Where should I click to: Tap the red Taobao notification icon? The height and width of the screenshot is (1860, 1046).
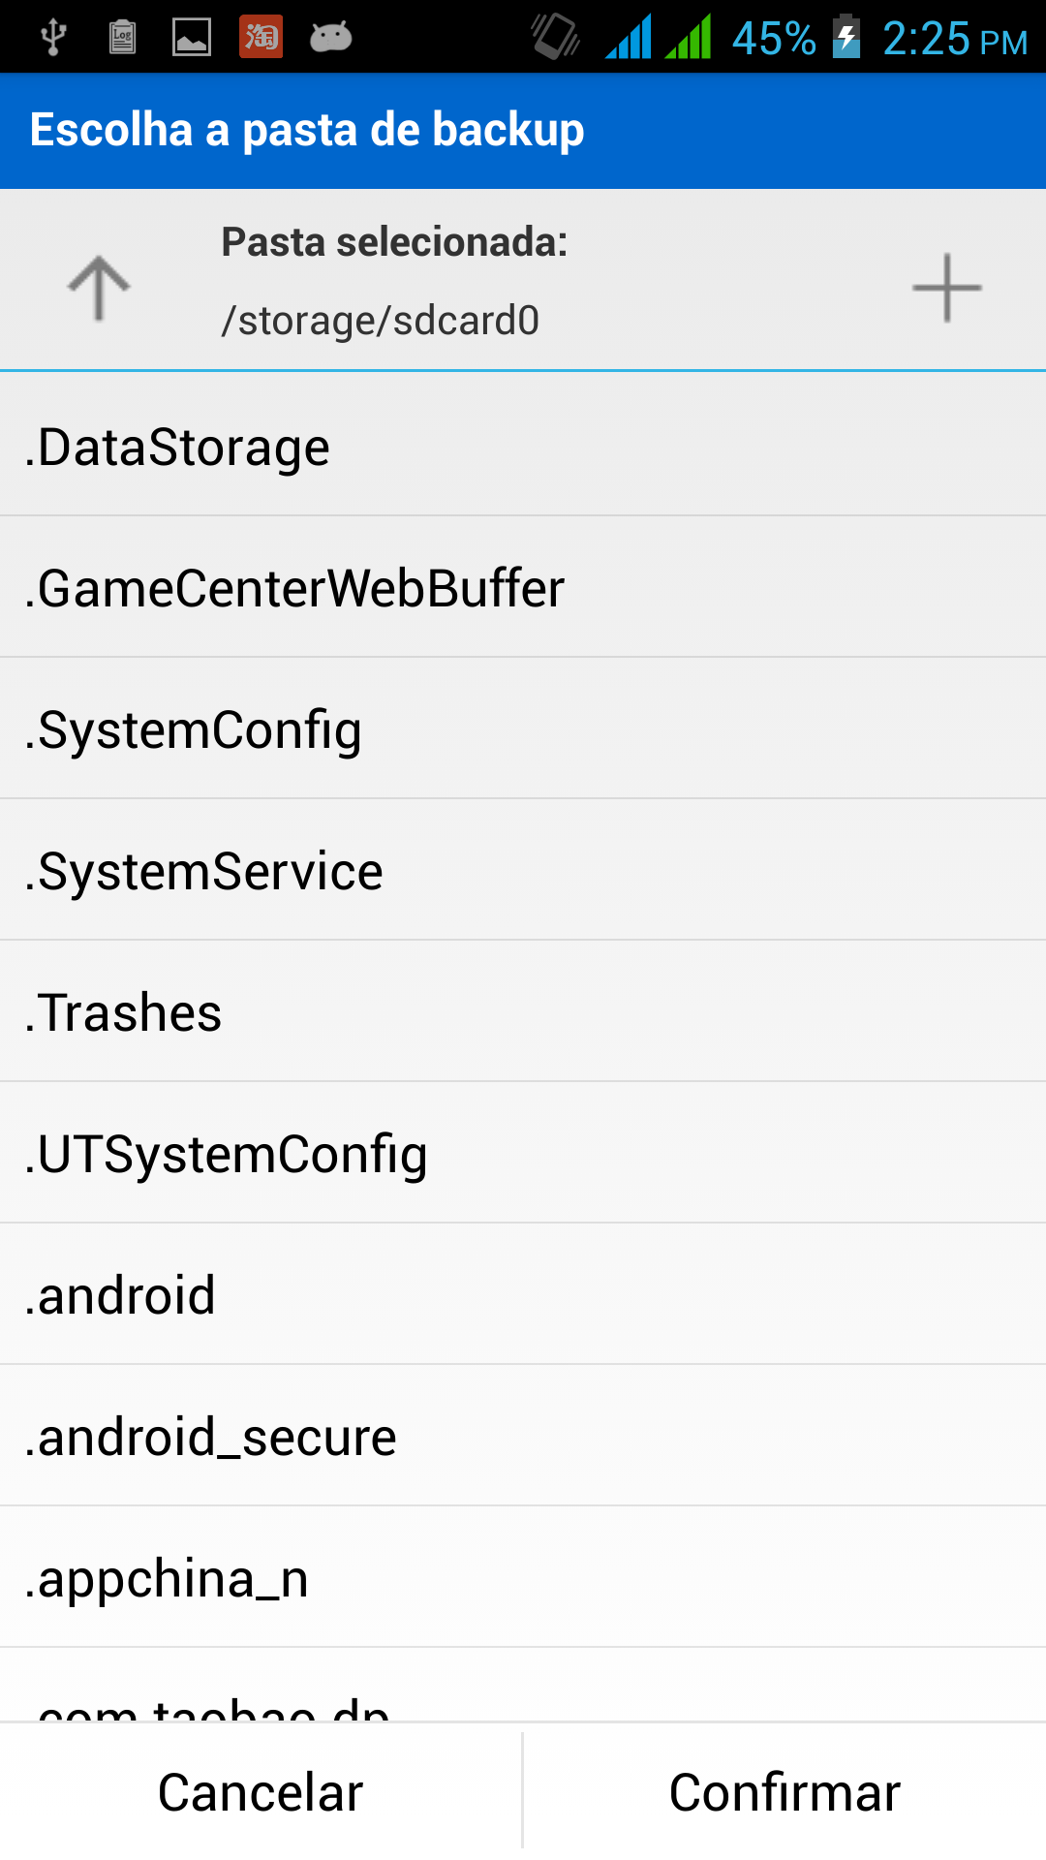[261, 38]
